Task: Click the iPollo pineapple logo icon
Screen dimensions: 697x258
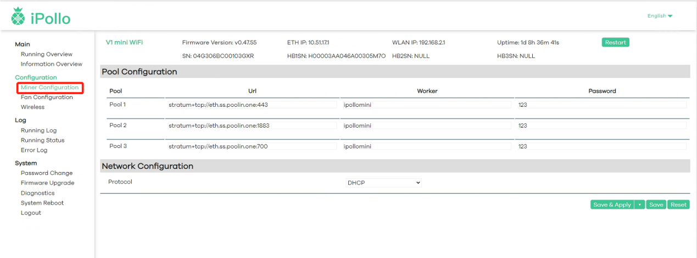Action: [18, 18]
